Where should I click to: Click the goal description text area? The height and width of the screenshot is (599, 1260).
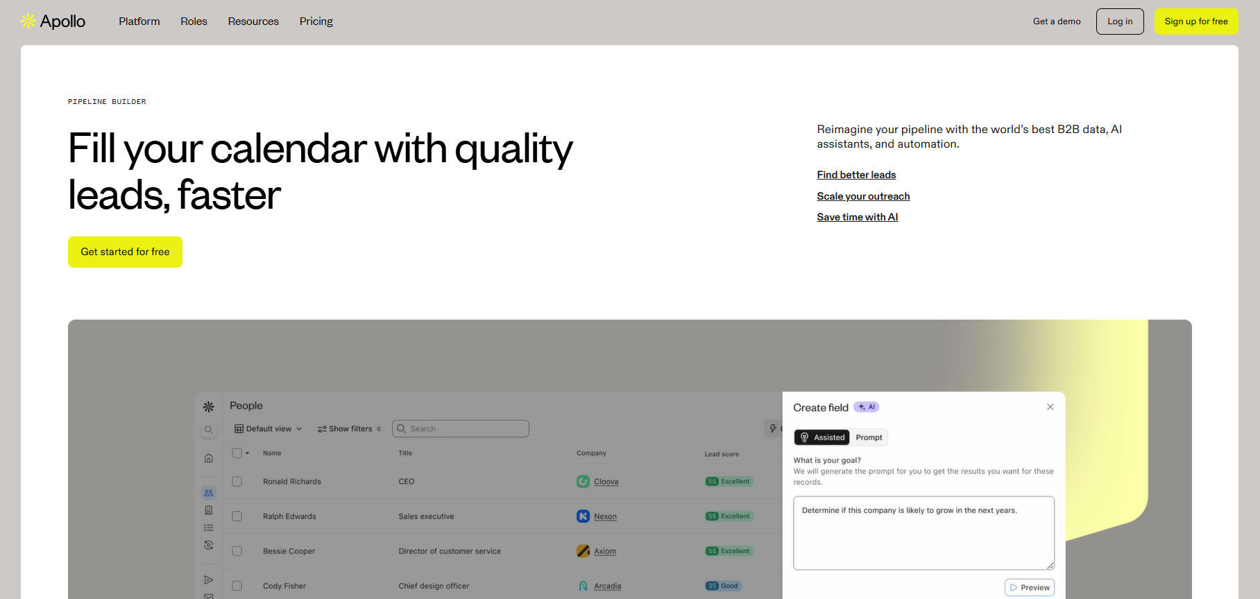point(923,533)
